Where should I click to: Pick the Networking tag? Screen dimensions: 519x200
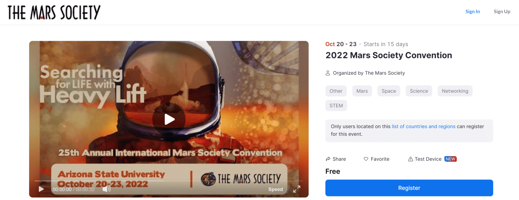click(455, 91)
